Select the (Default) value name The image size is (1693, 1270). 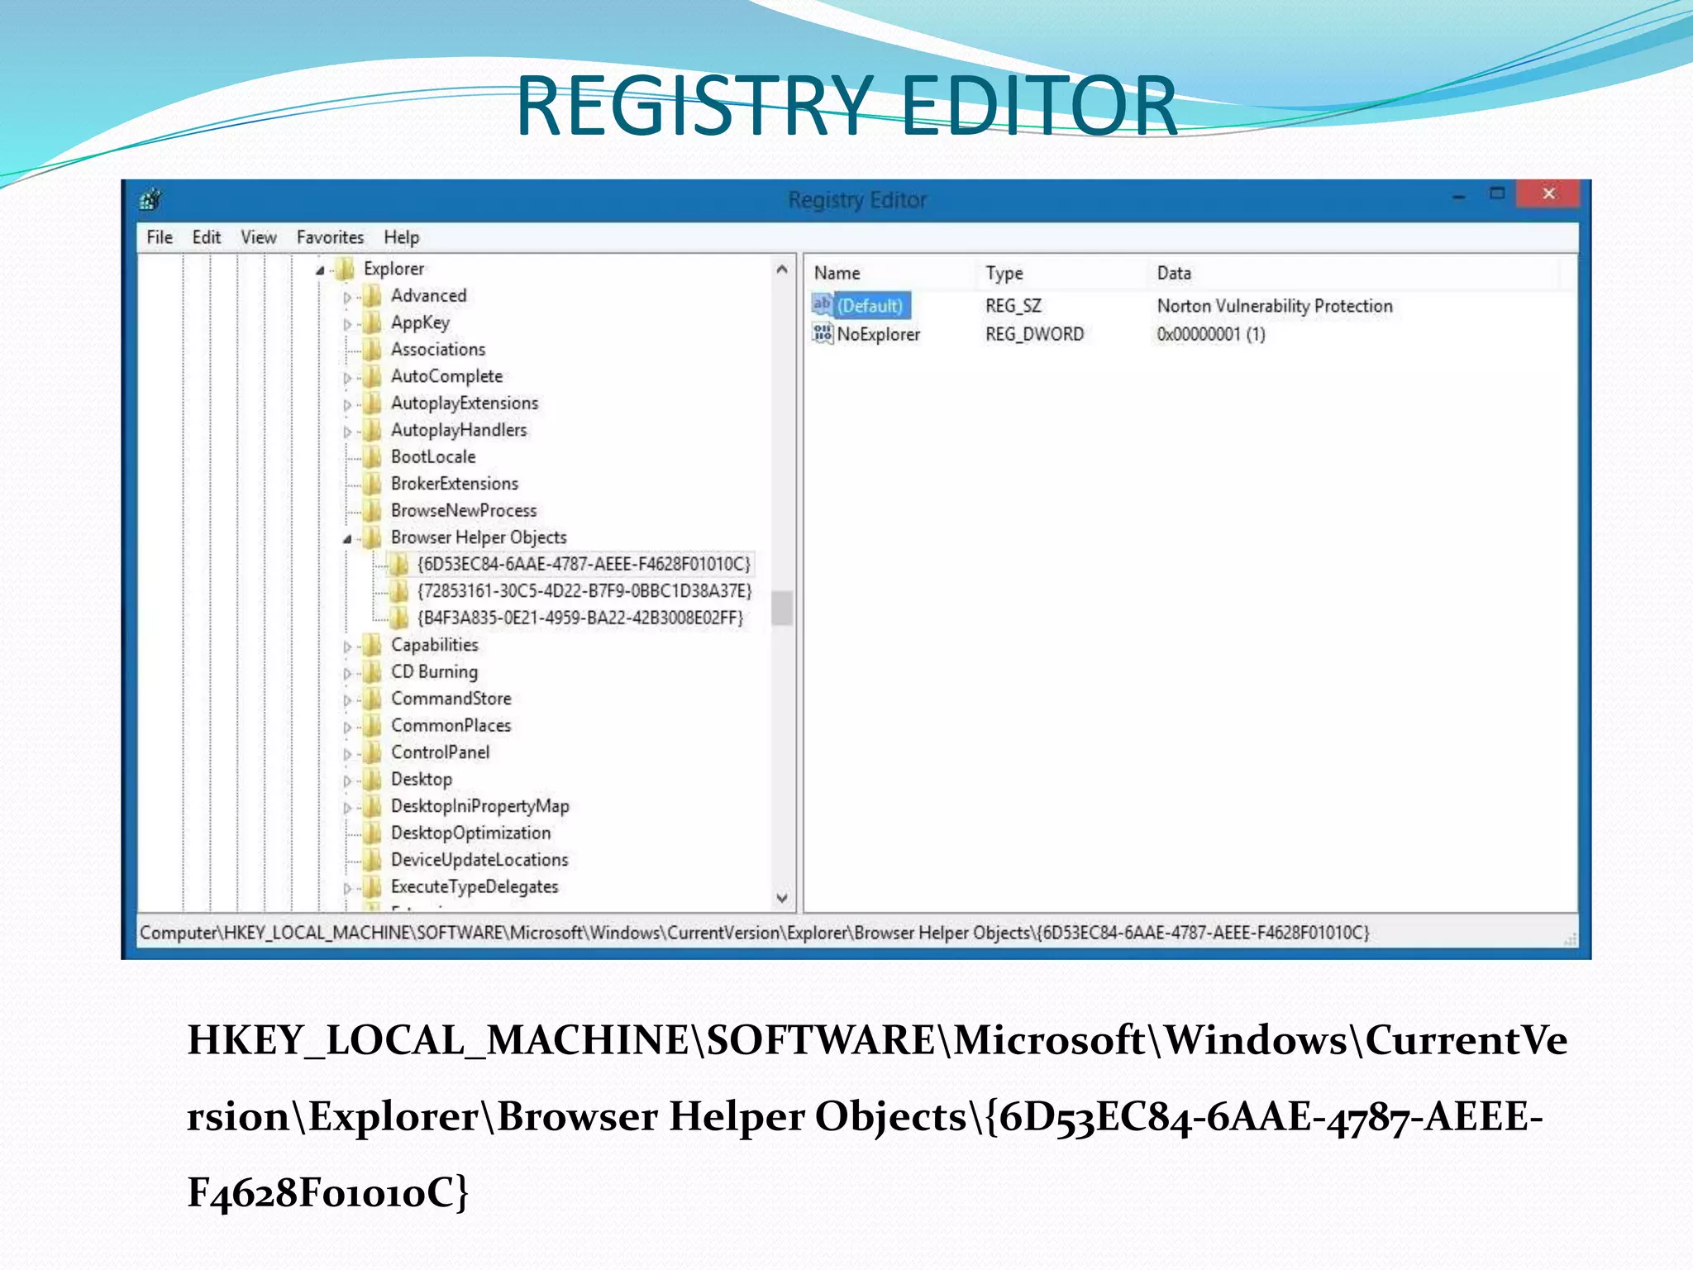pyautogui.click(x=871, y=306)
